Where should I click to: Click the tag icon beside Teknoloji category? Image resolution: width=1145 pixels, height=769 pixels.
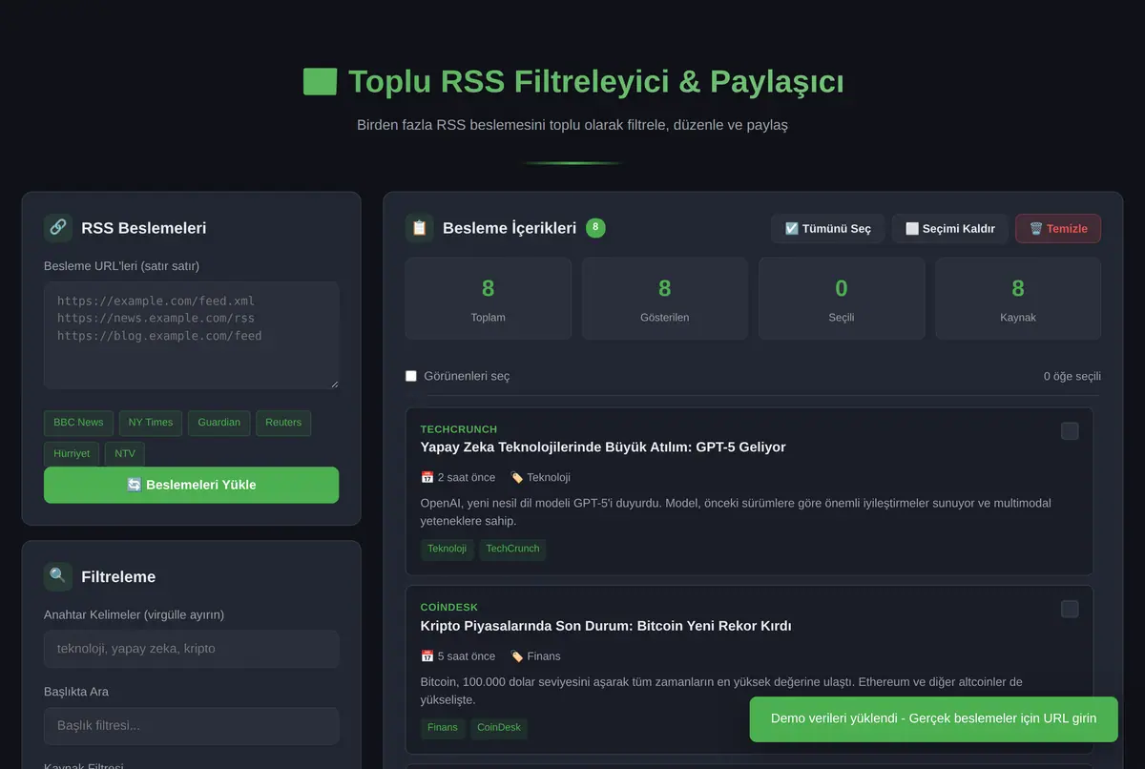pos(516,477)
